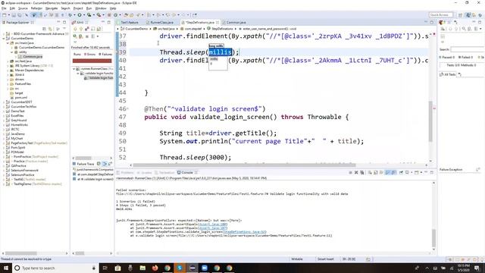Open the run dropdown arrow beside the Run button
The width and height of the screenshot is (485, 273).
(84, 15)
